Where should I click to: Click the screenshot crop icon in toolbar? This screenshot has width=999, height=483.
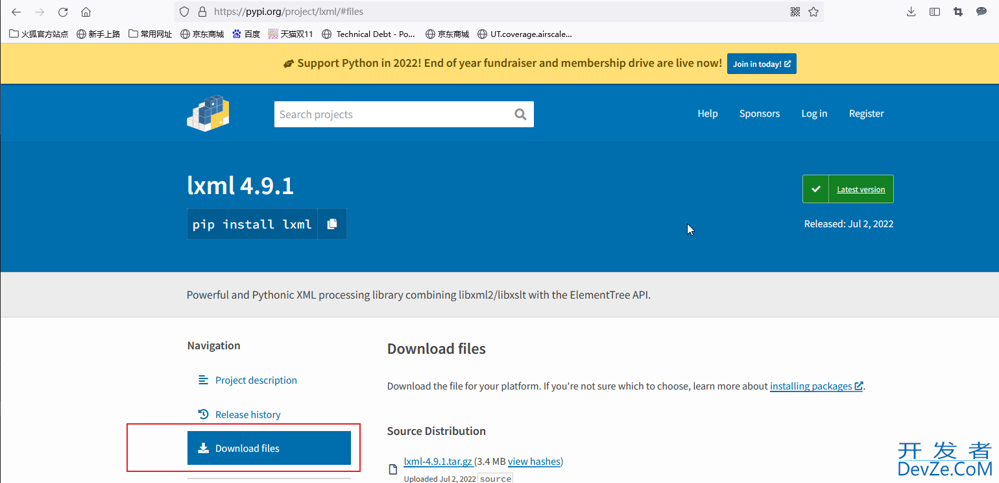click(958, 12)
